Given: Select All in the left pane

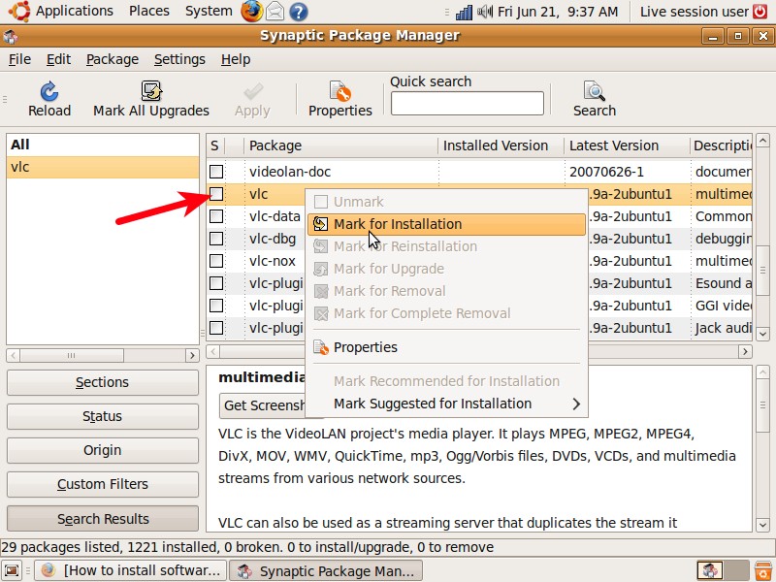Looking at the screenshot, I should pos(103,145).
